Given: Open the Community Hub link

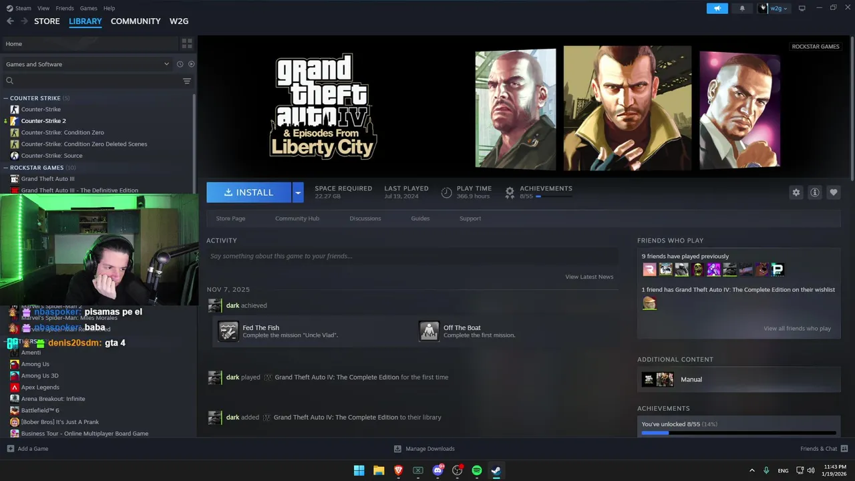Looking at the screenshot, I should coord(297,218).
